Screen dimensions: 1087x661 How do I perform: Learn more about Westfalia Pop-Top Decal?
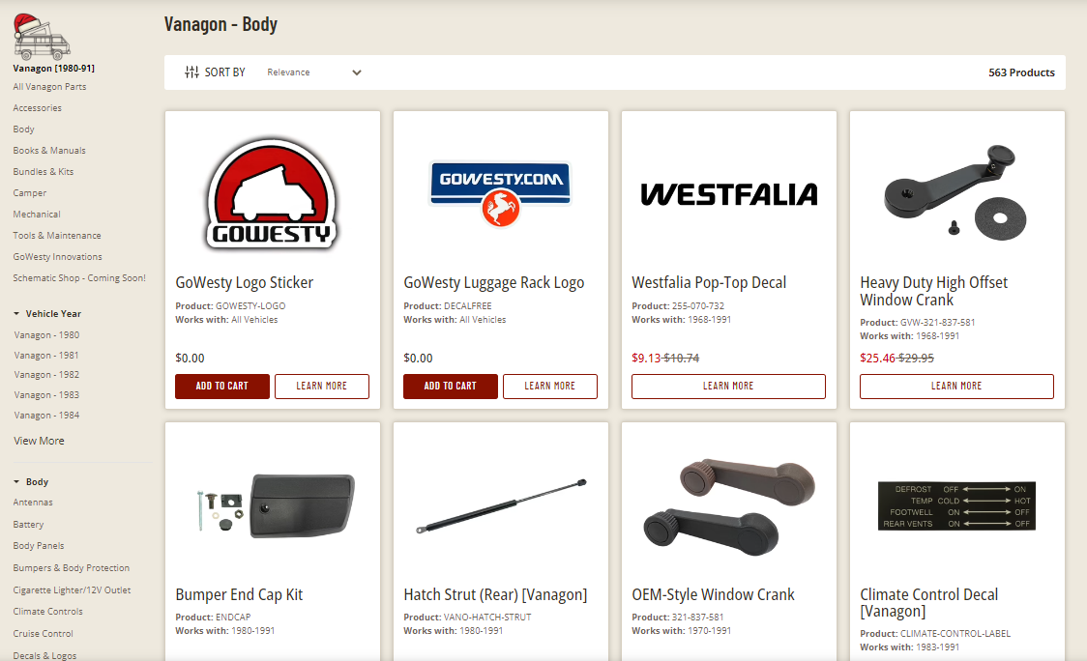[728, 386]
